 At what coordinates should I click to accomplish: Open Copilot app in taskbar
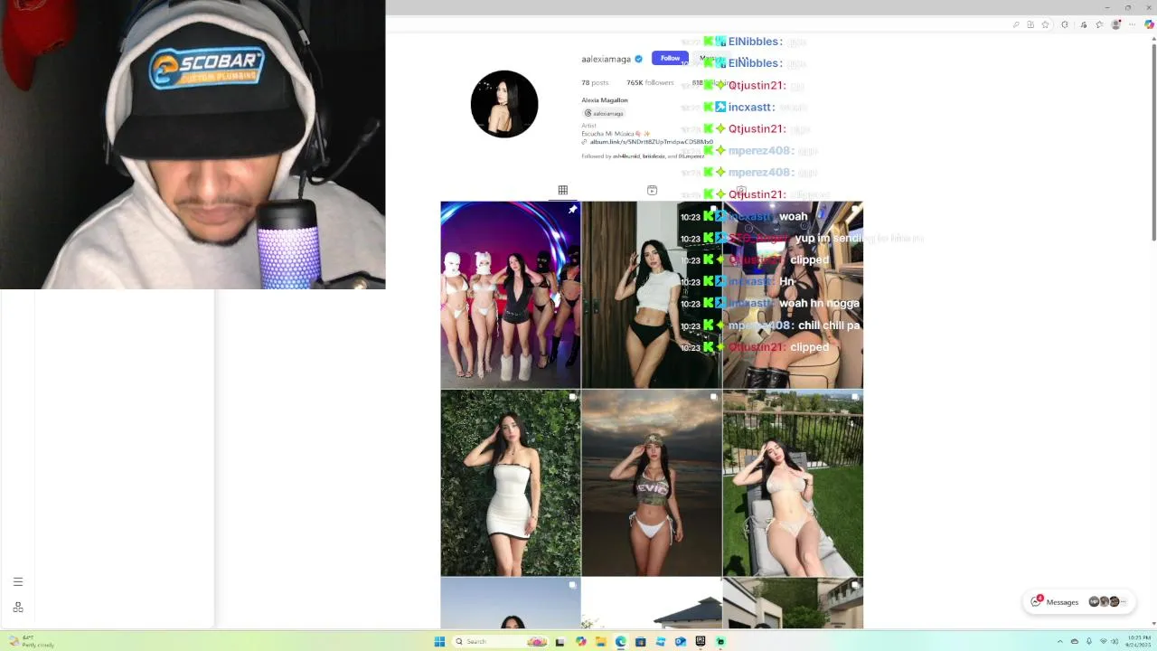[580, 641]
